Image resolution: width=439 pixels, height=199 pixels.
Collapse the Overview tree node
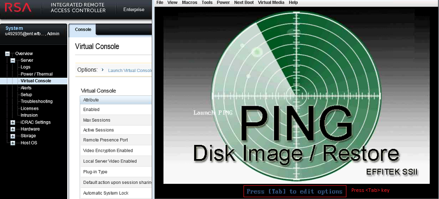[x=8, y=54]
